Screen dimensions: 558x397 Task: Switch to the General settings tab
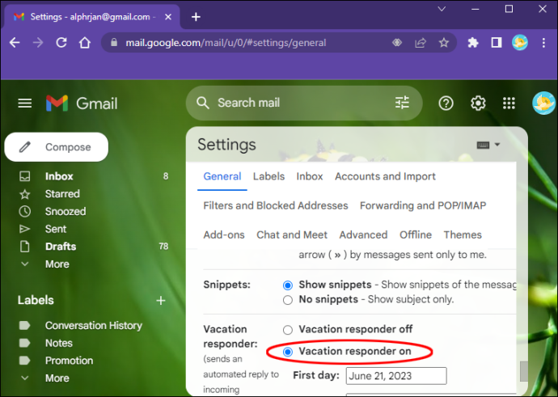tap(222, 176)
